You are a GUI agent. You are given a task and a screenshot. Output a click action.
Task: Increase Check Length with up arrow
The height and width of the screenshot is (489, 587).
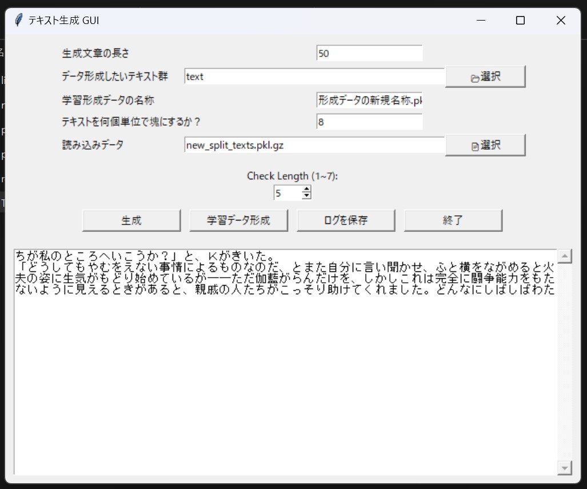[306, 189]
